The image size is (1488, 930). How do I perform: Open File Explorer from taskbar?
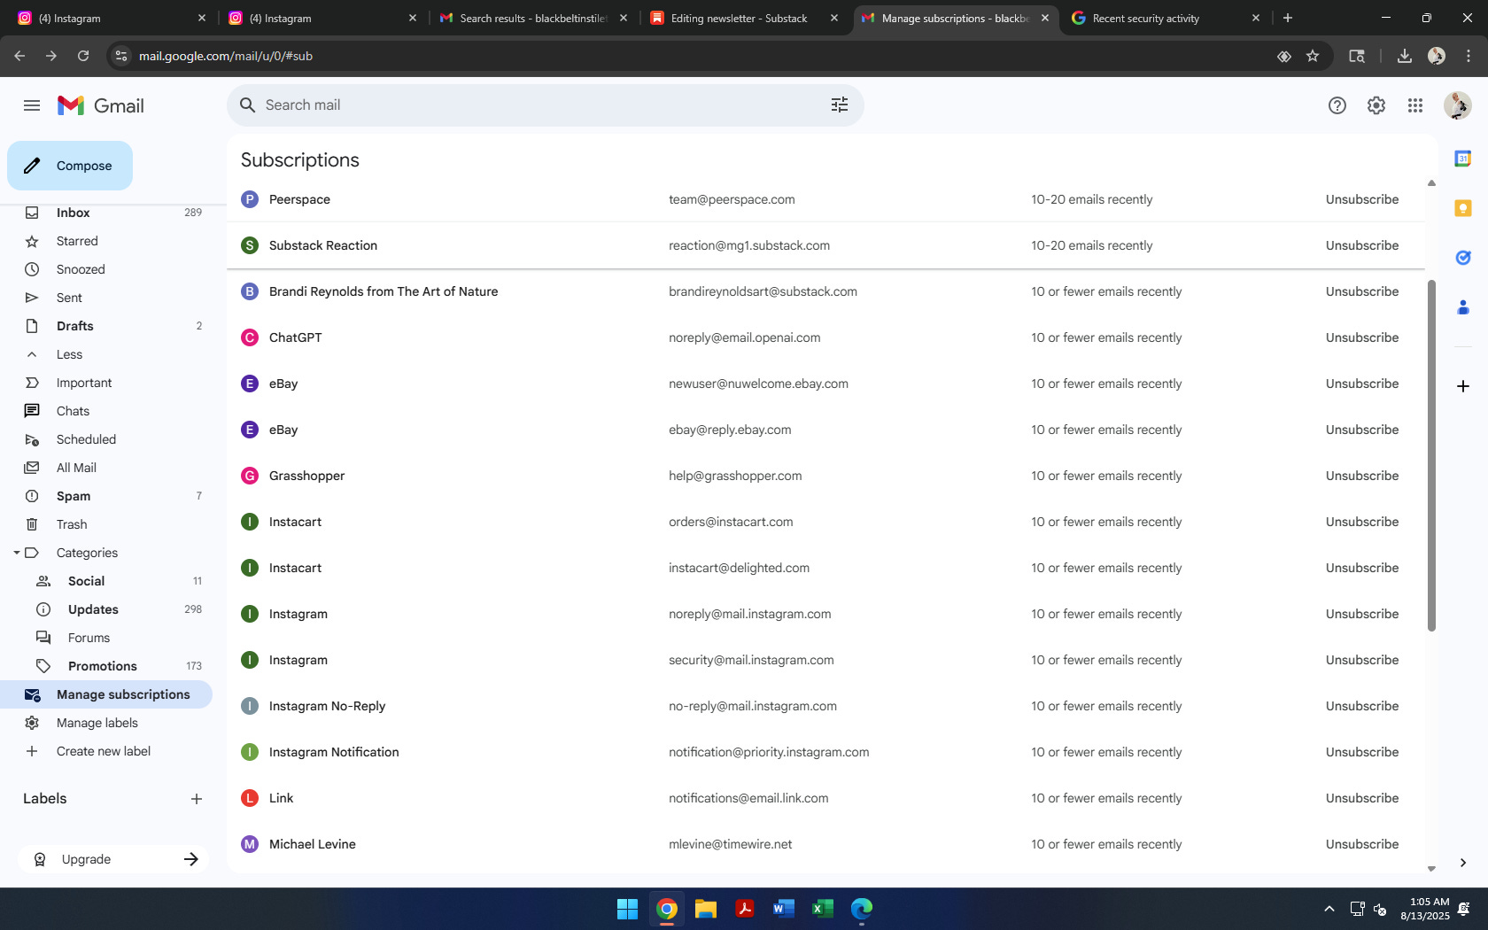(x=705, y=909)
